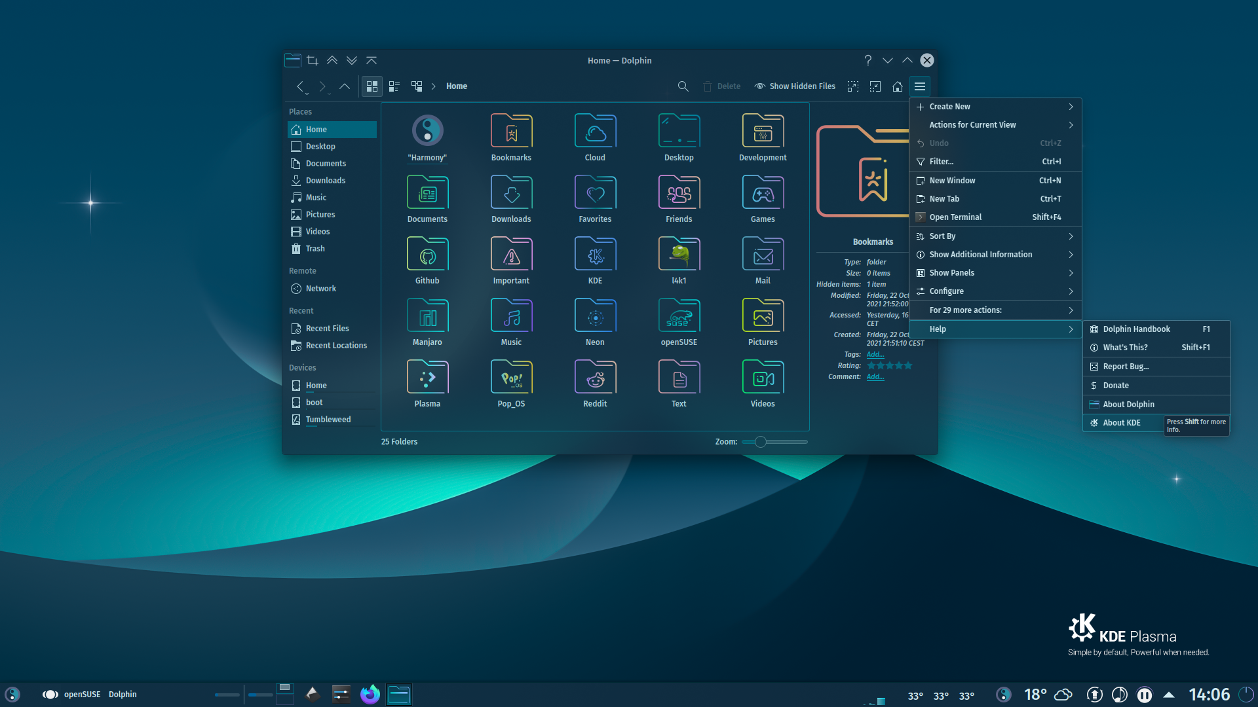Click the large Bookmarks preview thumbnail
This screenshot has width=1258, height=707.
tap(863, 172)
